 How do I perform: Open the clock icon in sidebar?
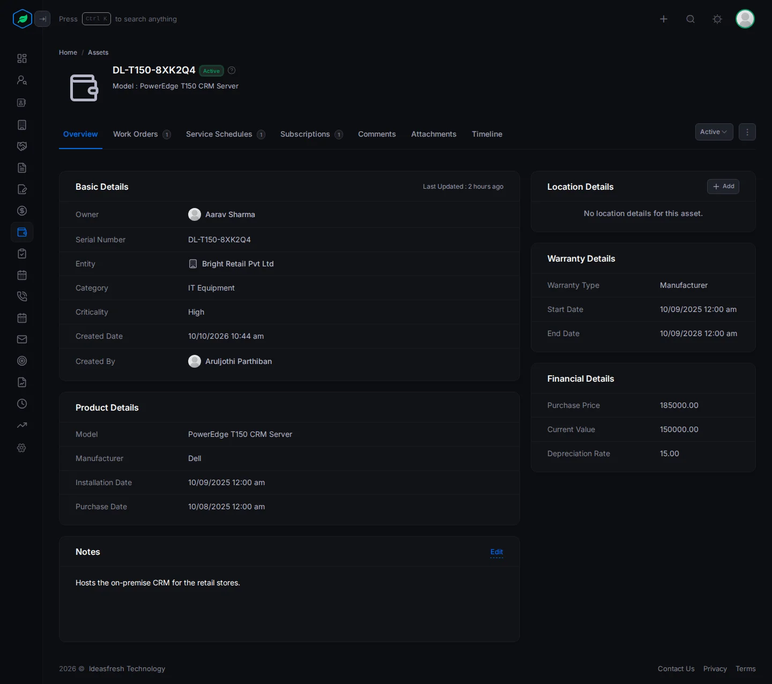point(22,404)
